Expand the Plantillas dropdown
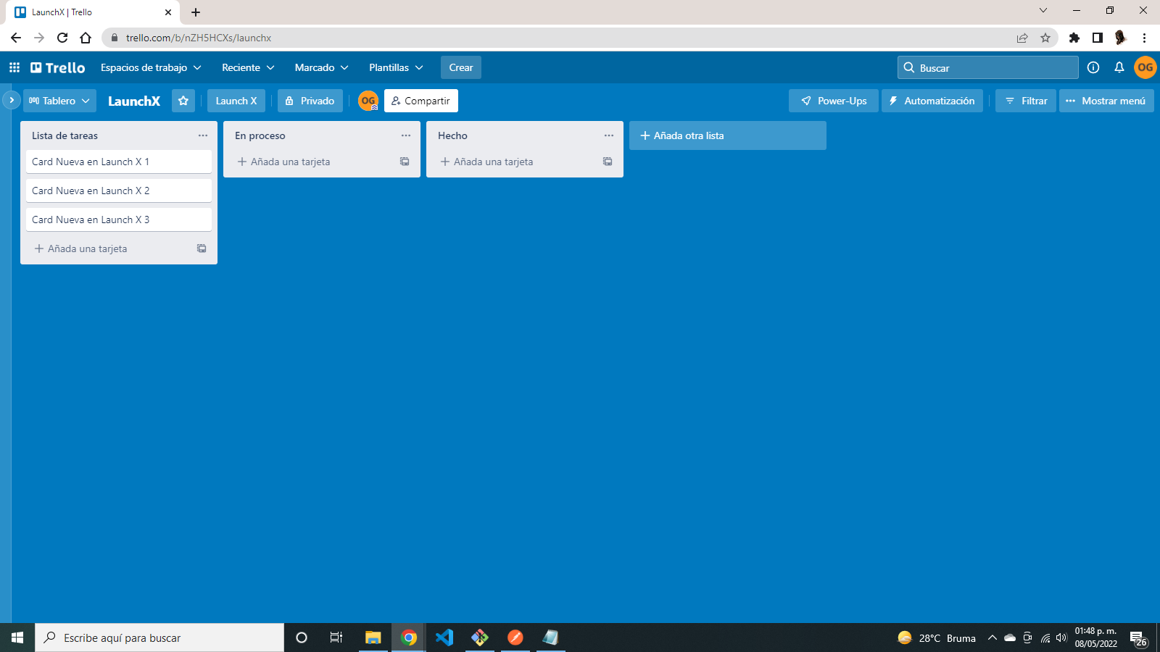Screen dimensions: 1160x652 (x=396, y=67)
